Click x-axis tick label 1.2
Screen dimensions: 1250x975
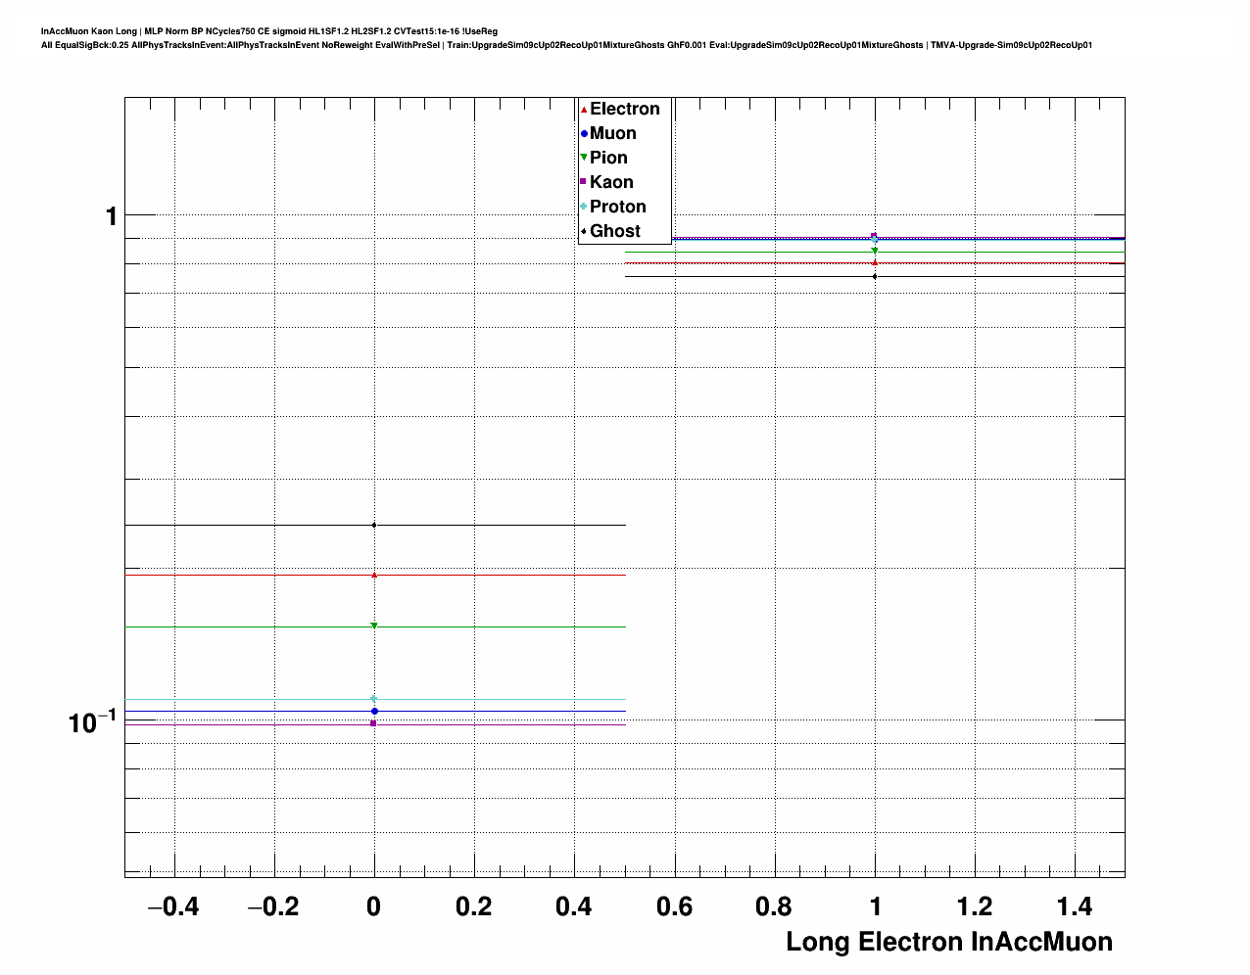click(x=975, y=906)
